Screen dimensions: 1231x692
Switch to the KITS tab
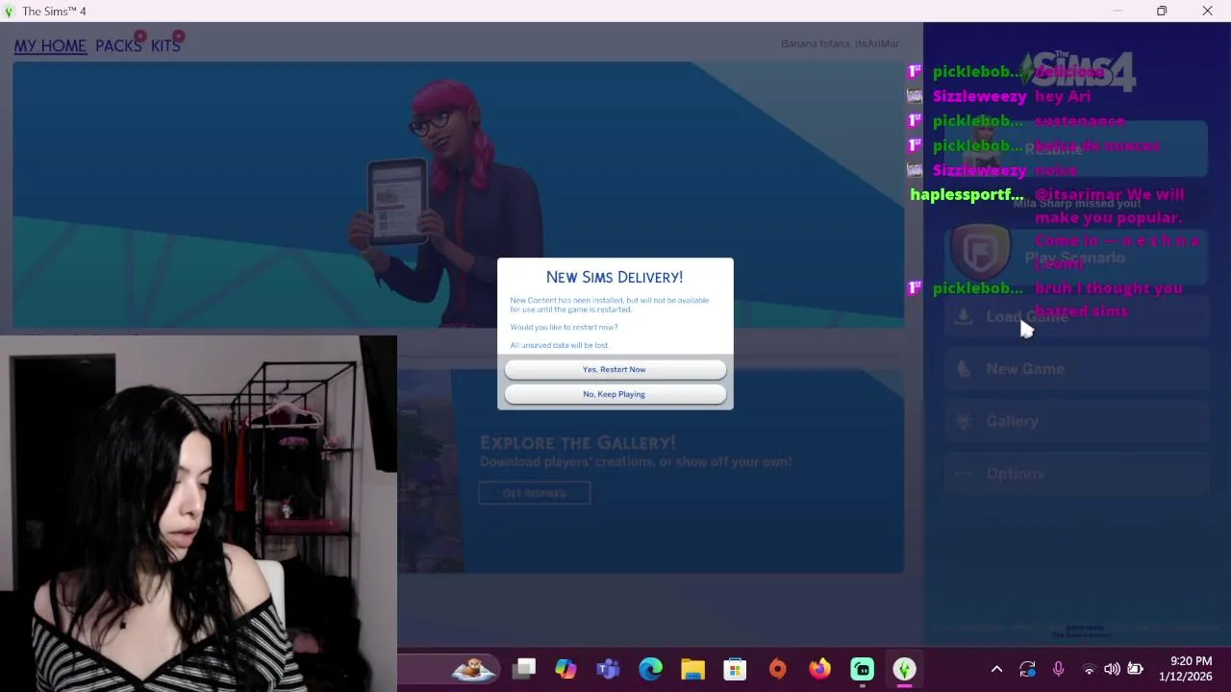point(165,45)
